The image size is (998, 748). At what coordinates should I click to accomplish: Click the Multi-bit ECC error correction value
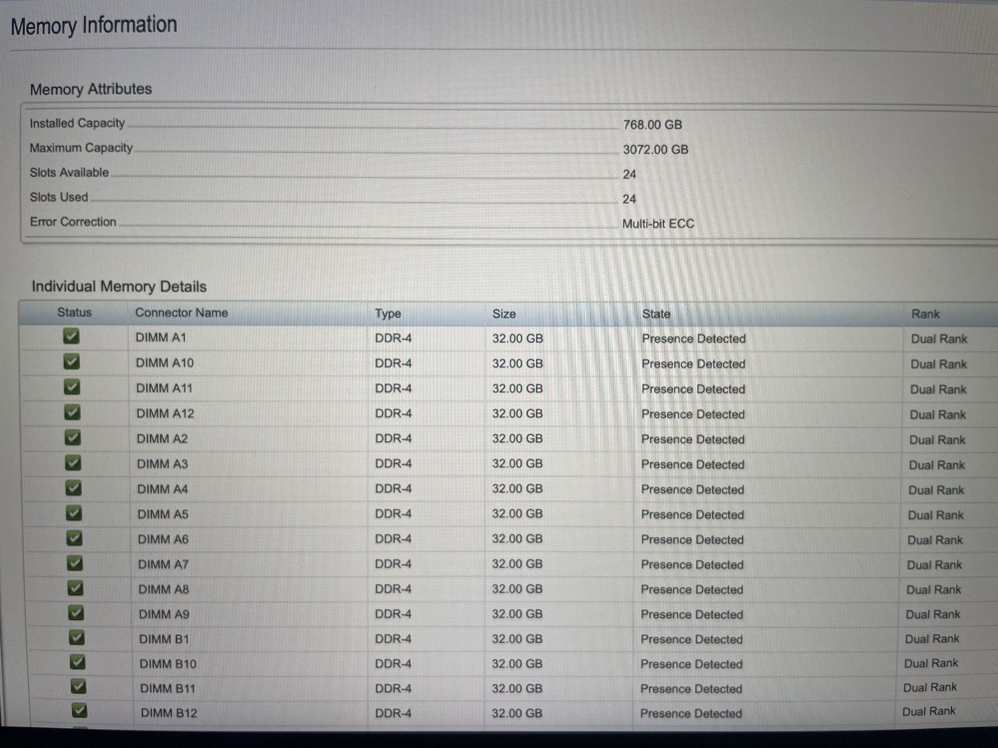658,224
